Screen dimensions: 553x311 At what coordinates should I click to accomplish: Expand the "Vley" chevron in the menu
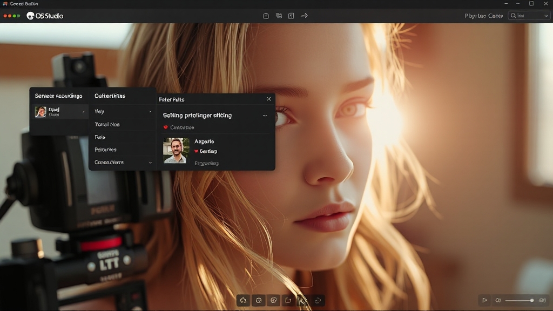coord(150,112)
